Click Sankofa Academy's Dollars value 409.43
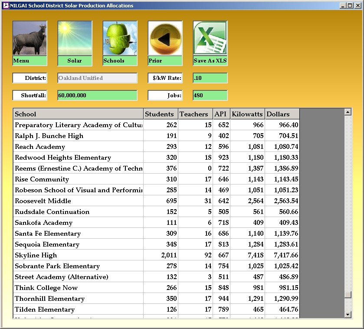 pos(289,223)
